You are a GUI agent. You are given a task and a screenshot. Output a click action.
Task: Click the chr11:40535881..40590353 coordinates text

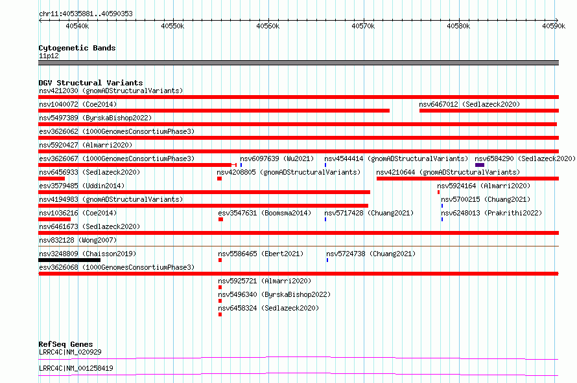(x=86, y=14)
